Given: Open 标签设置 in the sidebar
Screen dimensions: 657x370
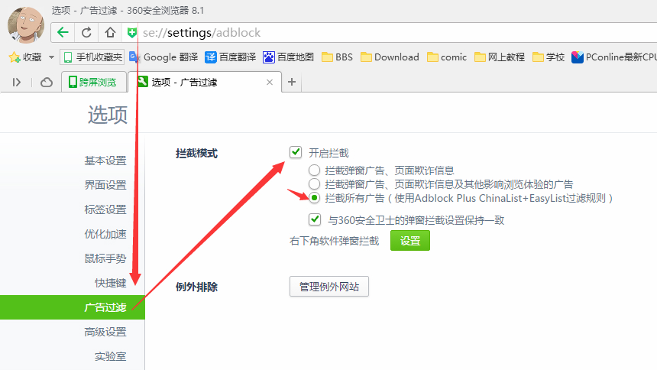Looking at the screenshot, I should [105, 209].
